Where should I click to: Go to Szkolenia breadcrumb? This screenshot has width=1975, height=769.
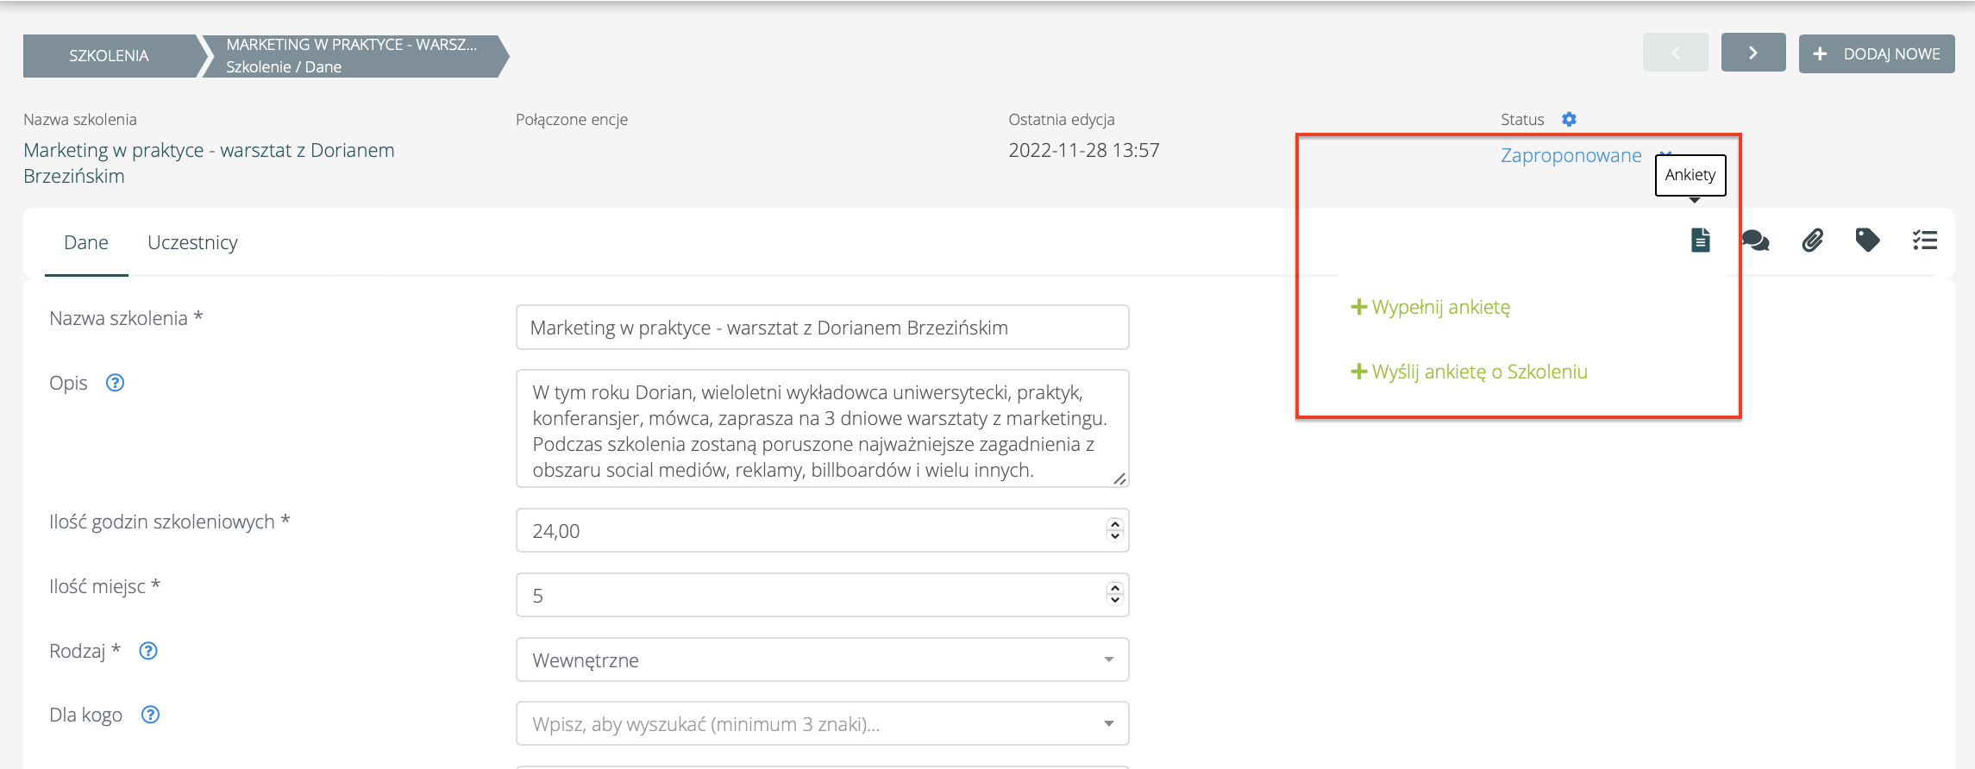pyautogui.click(x=109, y=56)
